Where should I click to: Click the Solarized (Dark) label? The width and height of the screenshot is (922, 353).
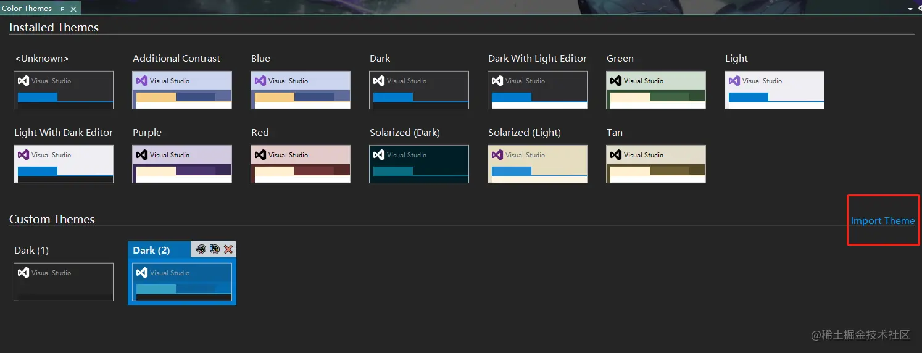(405, 133)
